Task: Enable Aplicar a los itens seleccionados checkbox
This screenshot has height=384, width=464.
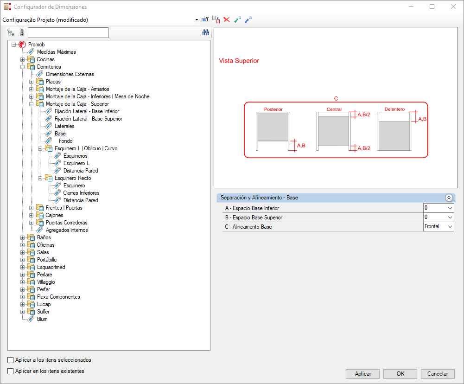Action: [10, 360]
